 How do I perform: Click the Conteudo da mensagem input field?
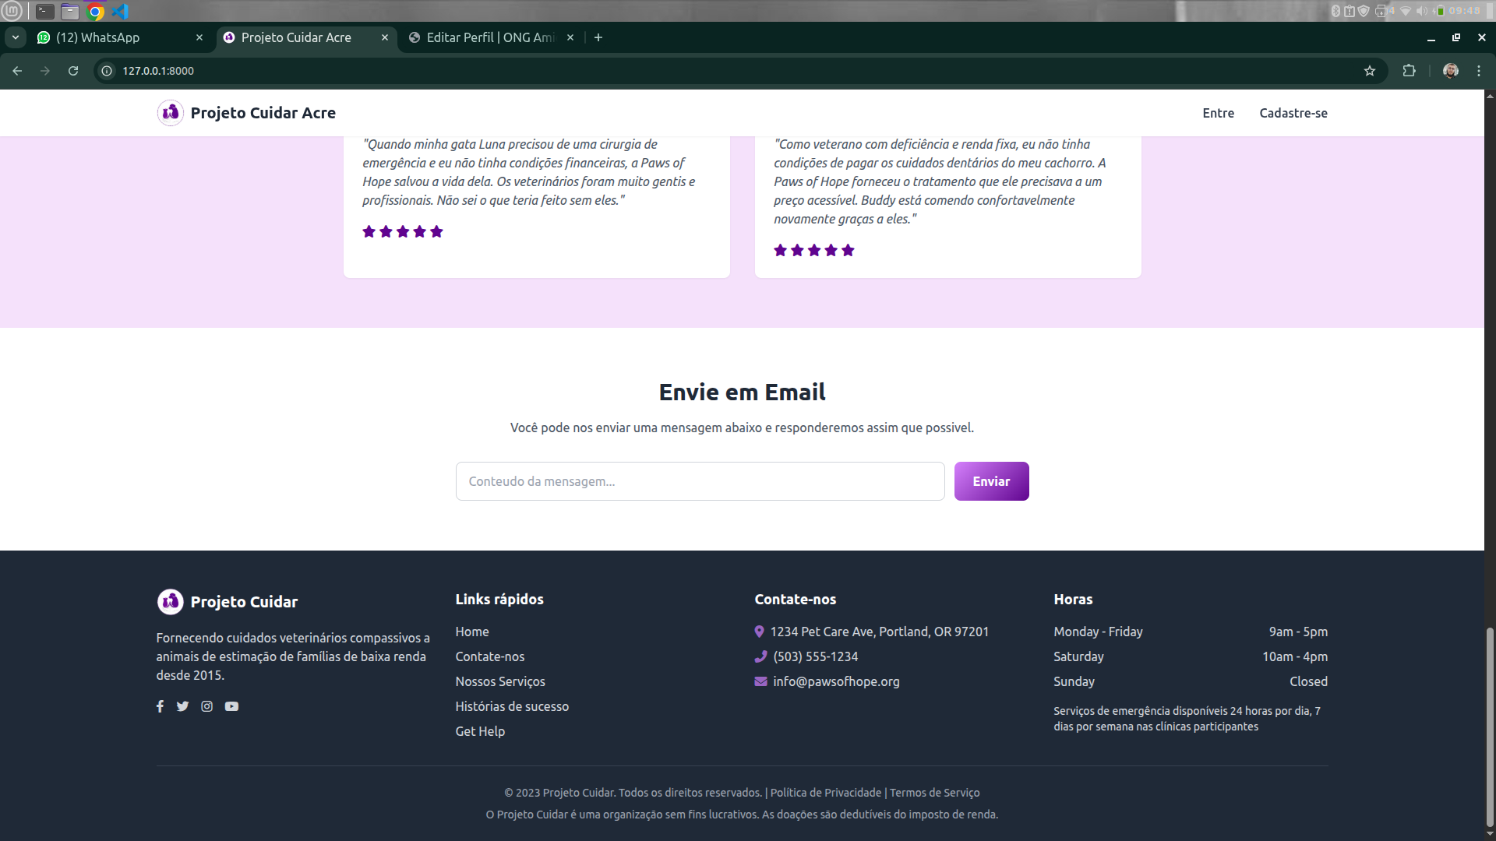tap(699, 480)
